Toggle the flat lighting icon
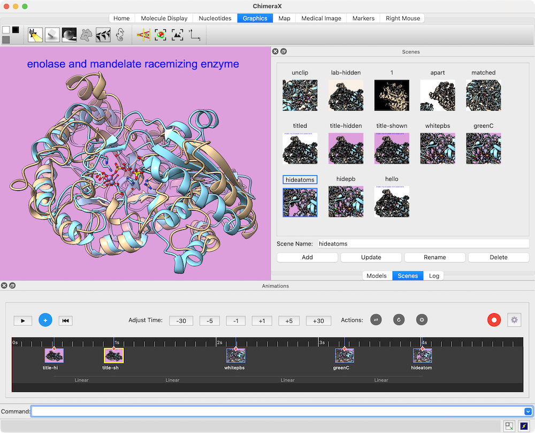Image resolution: width=535 pixels, height=433 pixels. click(86, 35)
